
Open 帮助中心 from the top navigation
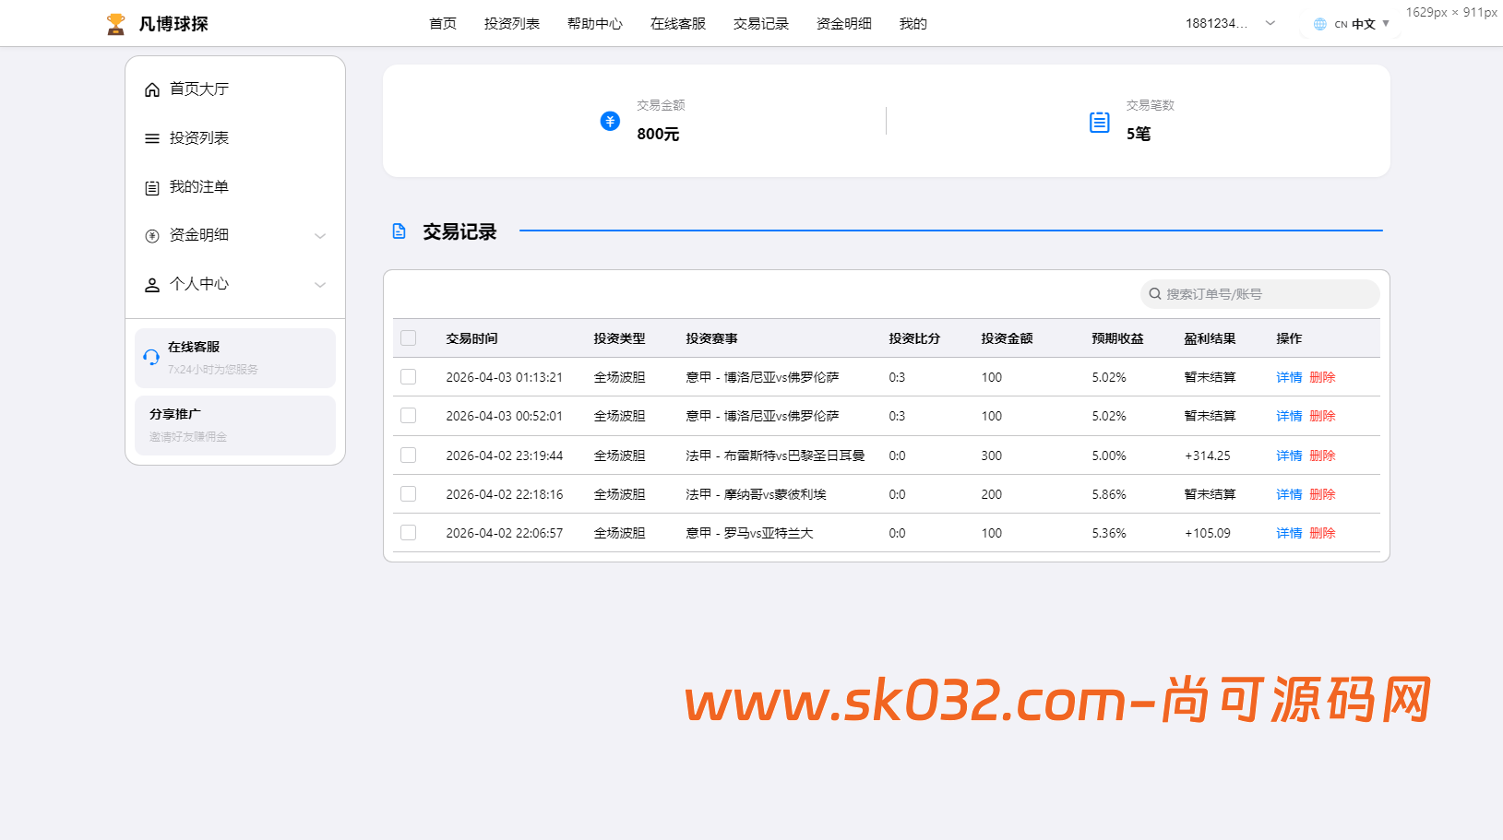[594, 23]
